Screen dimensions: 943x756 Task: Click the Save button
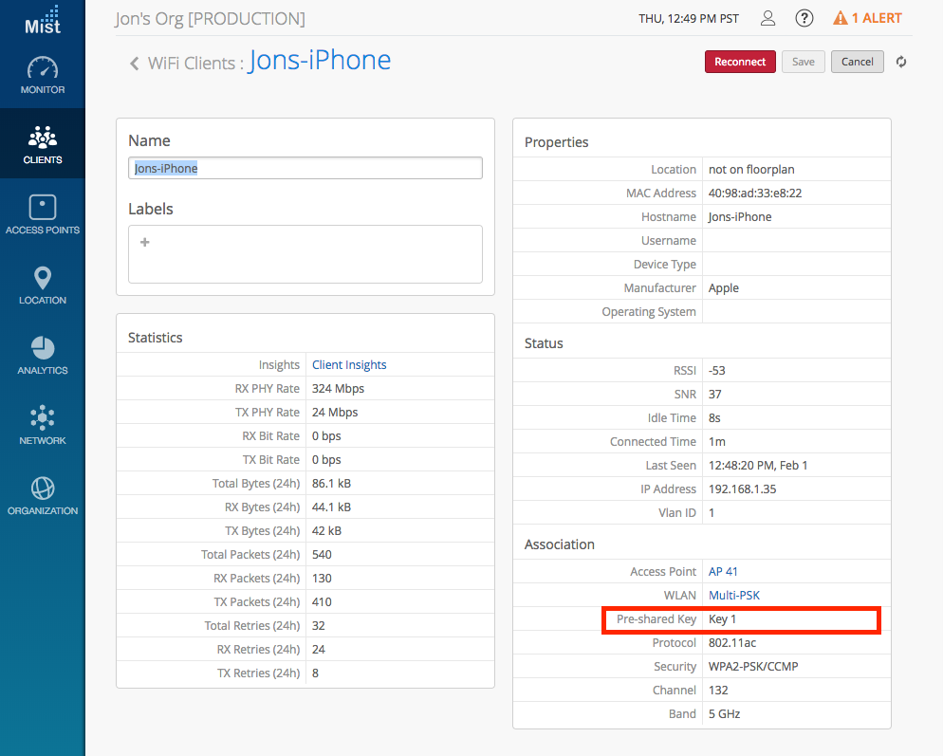[803, 62]
